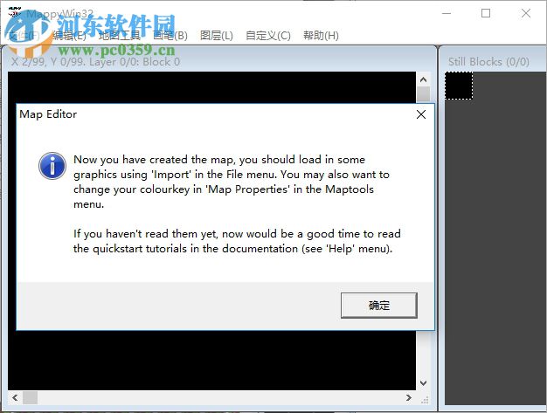Click the 确定 button in the dialog
547x413 pixels.
tap(379, 306)
